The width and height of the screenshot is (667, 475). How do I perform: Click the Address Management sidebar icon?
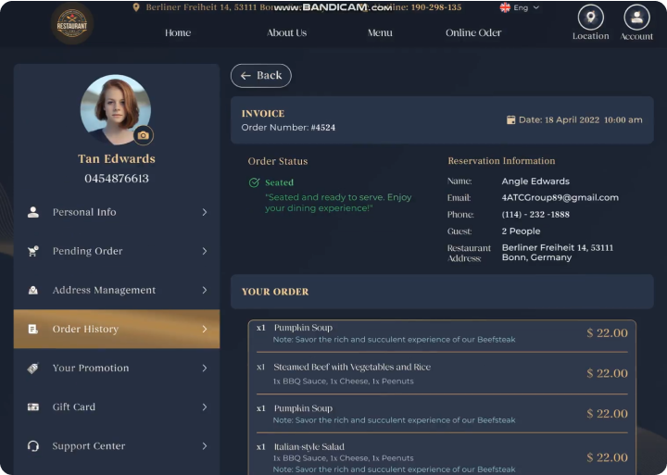tap(33, 290)
